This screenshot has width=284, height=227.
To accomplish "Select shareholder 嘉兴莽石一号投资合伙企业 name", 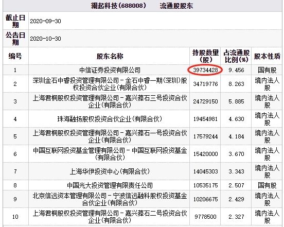I will click(x=110, y=136).
